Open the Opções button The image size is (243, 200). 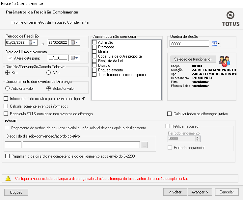16,192
